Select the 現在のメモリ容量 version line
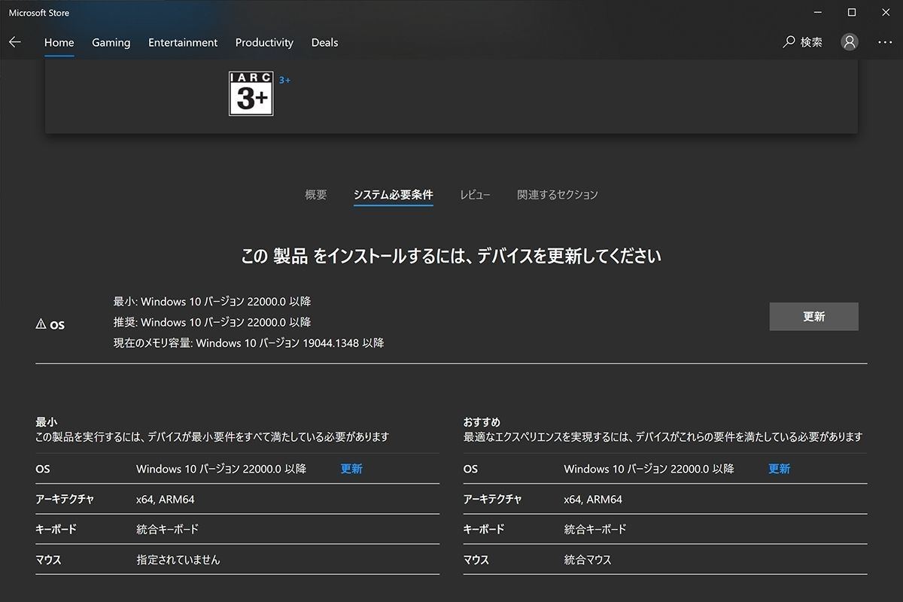The height and width of the screenshot is (602, 903). click(x=248, y=343)
